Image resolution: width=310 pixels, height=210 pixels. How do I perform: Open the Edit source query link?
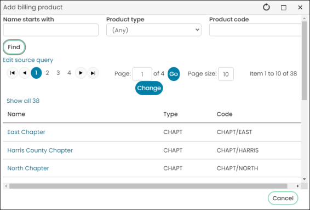click(28, 60)
